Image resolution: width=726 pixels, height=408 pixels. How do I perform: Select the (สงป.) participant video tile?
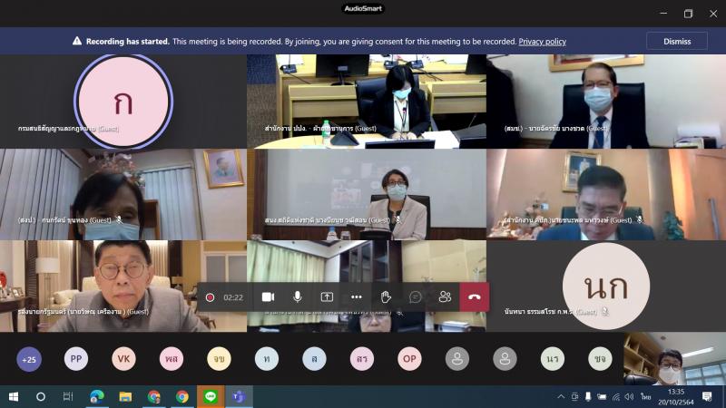pos(123,194)
